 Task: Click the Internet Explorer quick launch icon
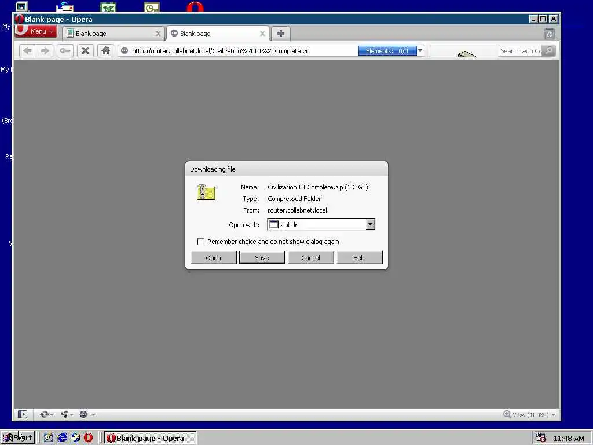(62, 438)
